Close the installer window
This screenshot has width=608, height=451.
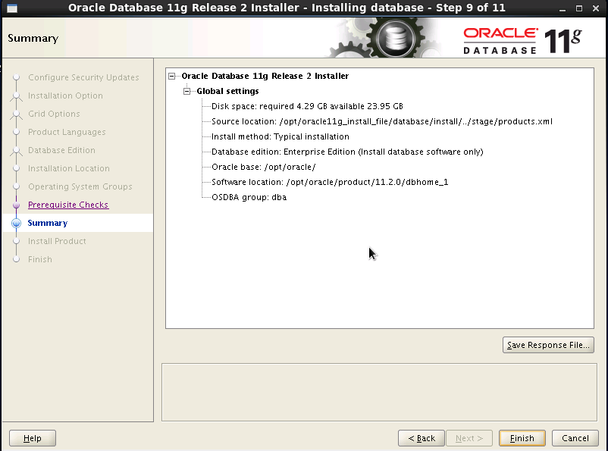(x=596, y=8)
